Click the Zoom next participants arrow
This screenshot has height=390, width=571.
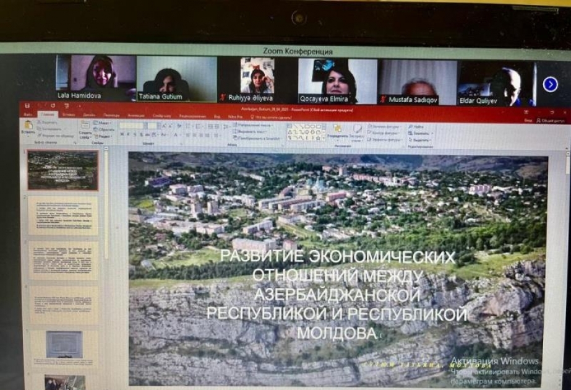[x=550, y=85]
